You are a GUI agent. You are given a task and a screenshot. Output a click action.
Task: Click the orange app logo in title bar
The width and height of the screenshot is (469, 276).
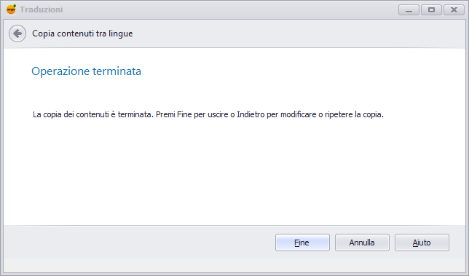pyautogui.click(x=11, y=9)
